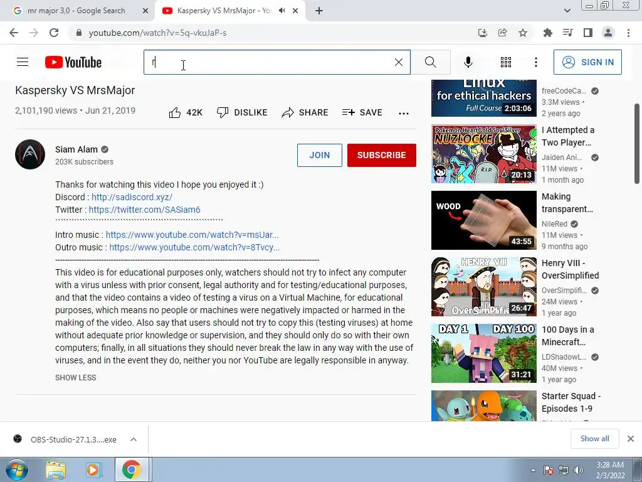This screenshot has width=642, height=482.
Task: Close the mr major Google Search tab
Action: [x=145, y=11]
